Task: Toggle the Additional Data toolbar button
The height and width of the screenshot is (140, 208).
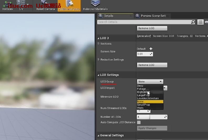Action: point(69,6)
